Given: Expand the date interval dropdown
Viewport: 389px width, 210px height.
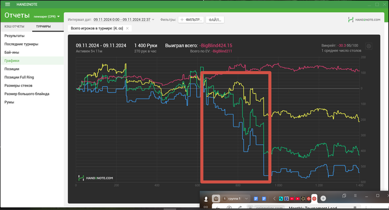Looking at the screenshot, I should pos(153,19).
